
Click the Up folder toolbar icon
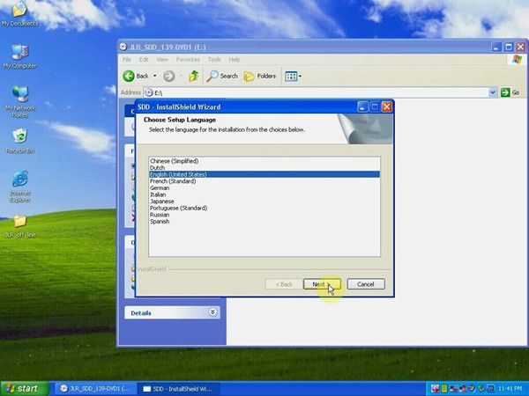coord(193,76)
